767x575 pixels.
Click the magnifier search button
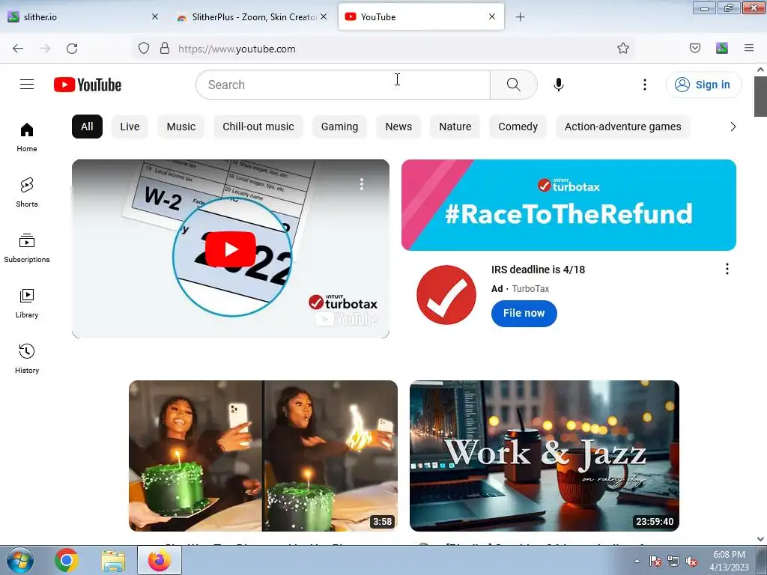(514, 85)
